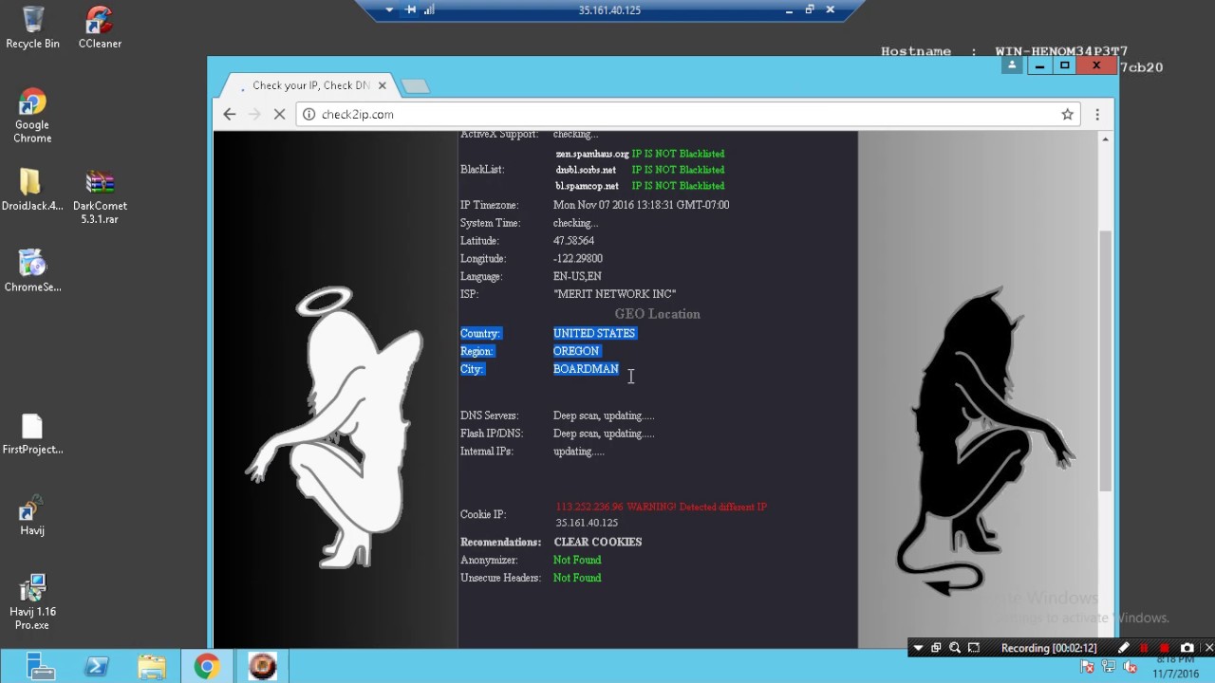This screenshot has height=683, width=1215.
Task: Click the GEO Location heading
Action: pyautogui.click(x=657, y=314)
